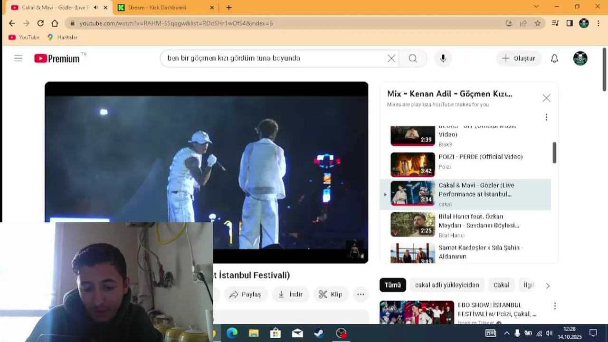This screenshot has height=342, width=608.
Task: Open Microsoft Edge from the taskbar
Action: [x=232, y=333]
